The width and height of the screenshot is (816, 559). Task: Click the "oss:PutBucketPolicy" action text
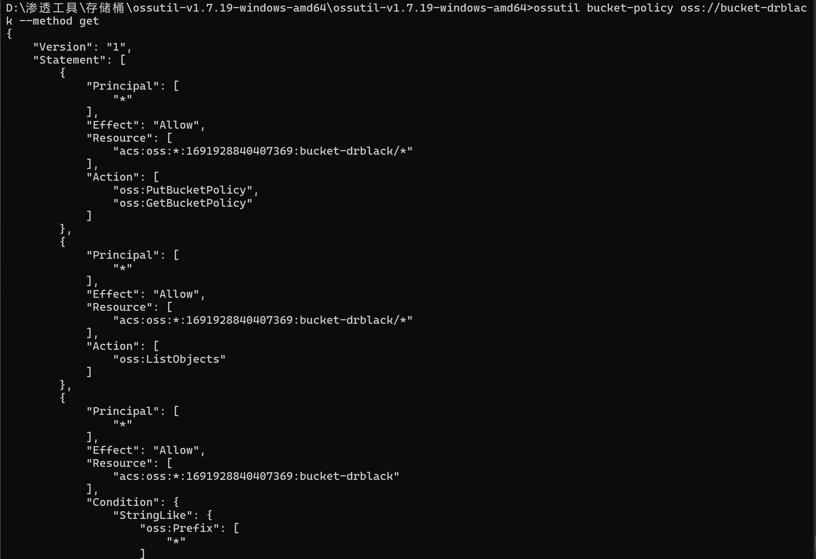(x=183, y=190)
